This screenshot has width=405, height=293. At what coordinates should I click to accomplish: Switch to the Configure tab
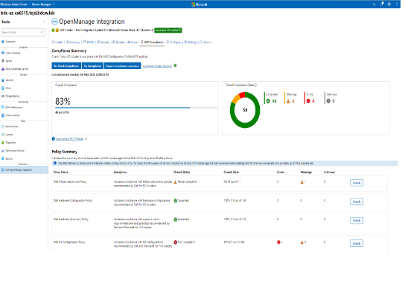pyautogui.click(x=174, y=42)
